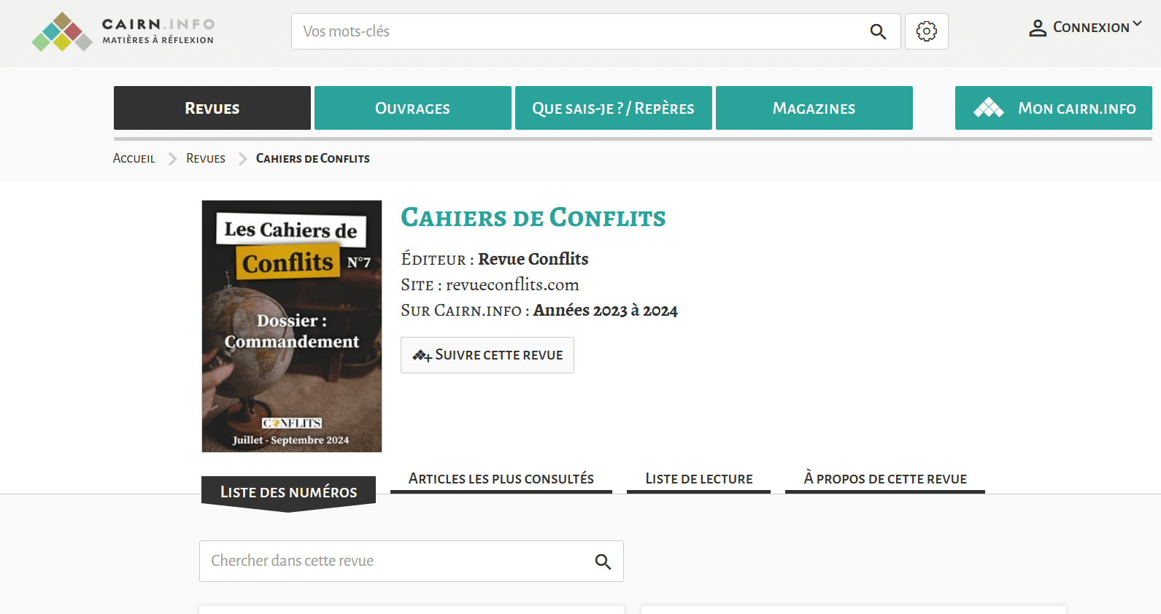Click the magnifier icon in top search bar
The image size is (1161, 614).
[x=878, y=31]
